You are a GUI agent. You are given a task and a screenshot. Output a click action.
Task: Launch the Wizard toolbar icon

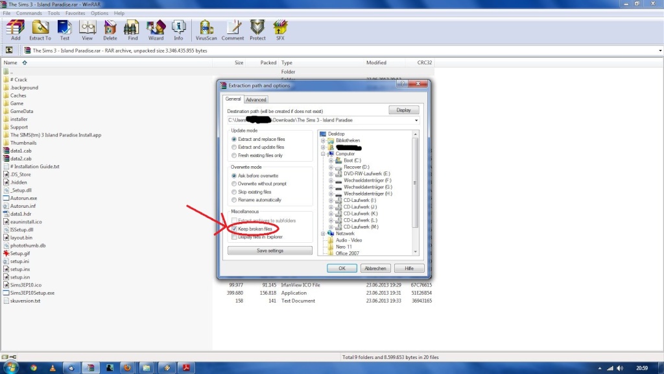(x=156, y=30)
